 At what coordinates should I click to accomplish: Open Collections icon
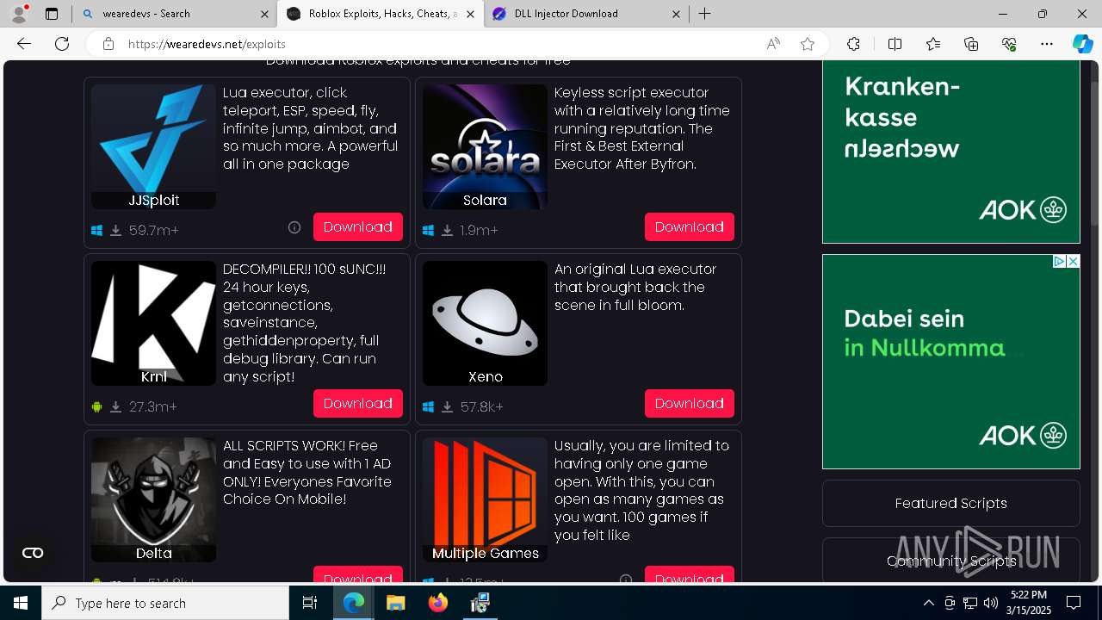(971, 44)
